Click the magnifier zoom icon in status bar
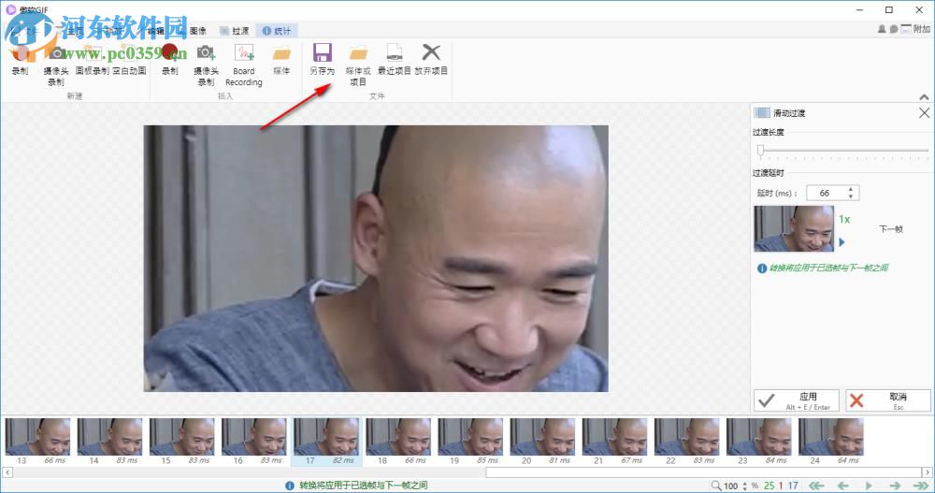Screen dimensions: 935x493 click(x=716, y=486)
